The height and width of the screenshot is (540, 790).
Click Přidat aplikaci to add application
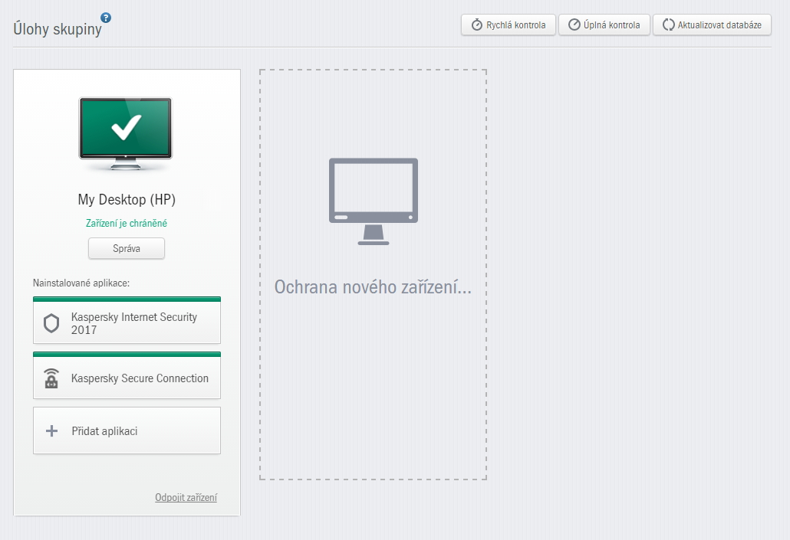tap(127, 430)
